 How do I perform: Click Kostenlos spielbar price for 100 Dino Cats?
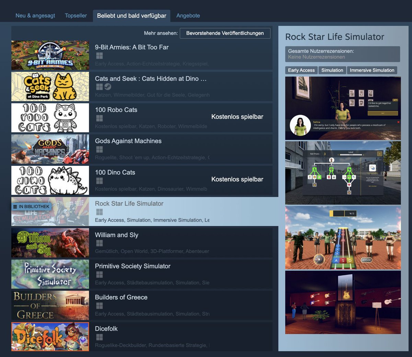click(237, 179)
